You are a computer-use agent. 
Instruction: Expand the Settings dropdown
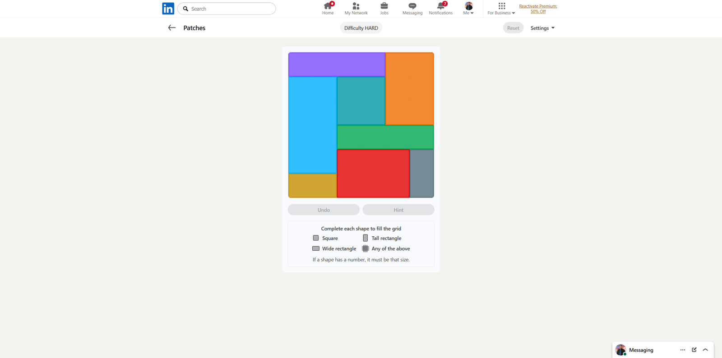click(x=542, y=28)
